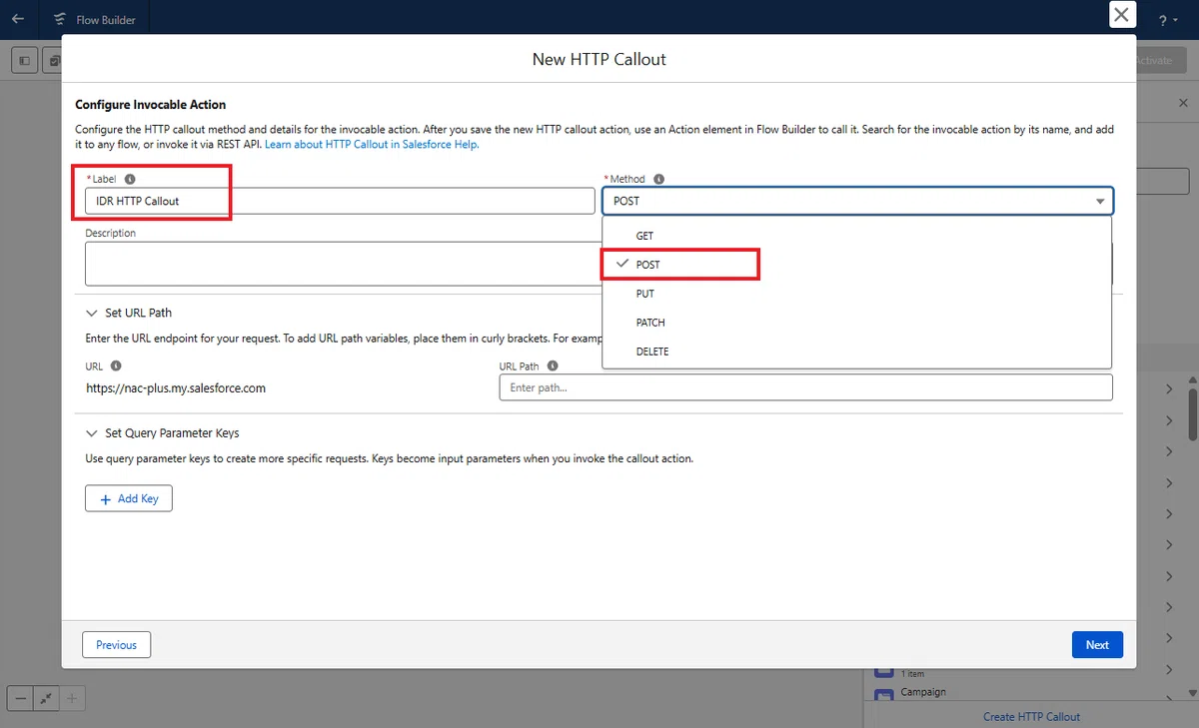
Task: Click the zoom in plus button
Action: (72, 699)
